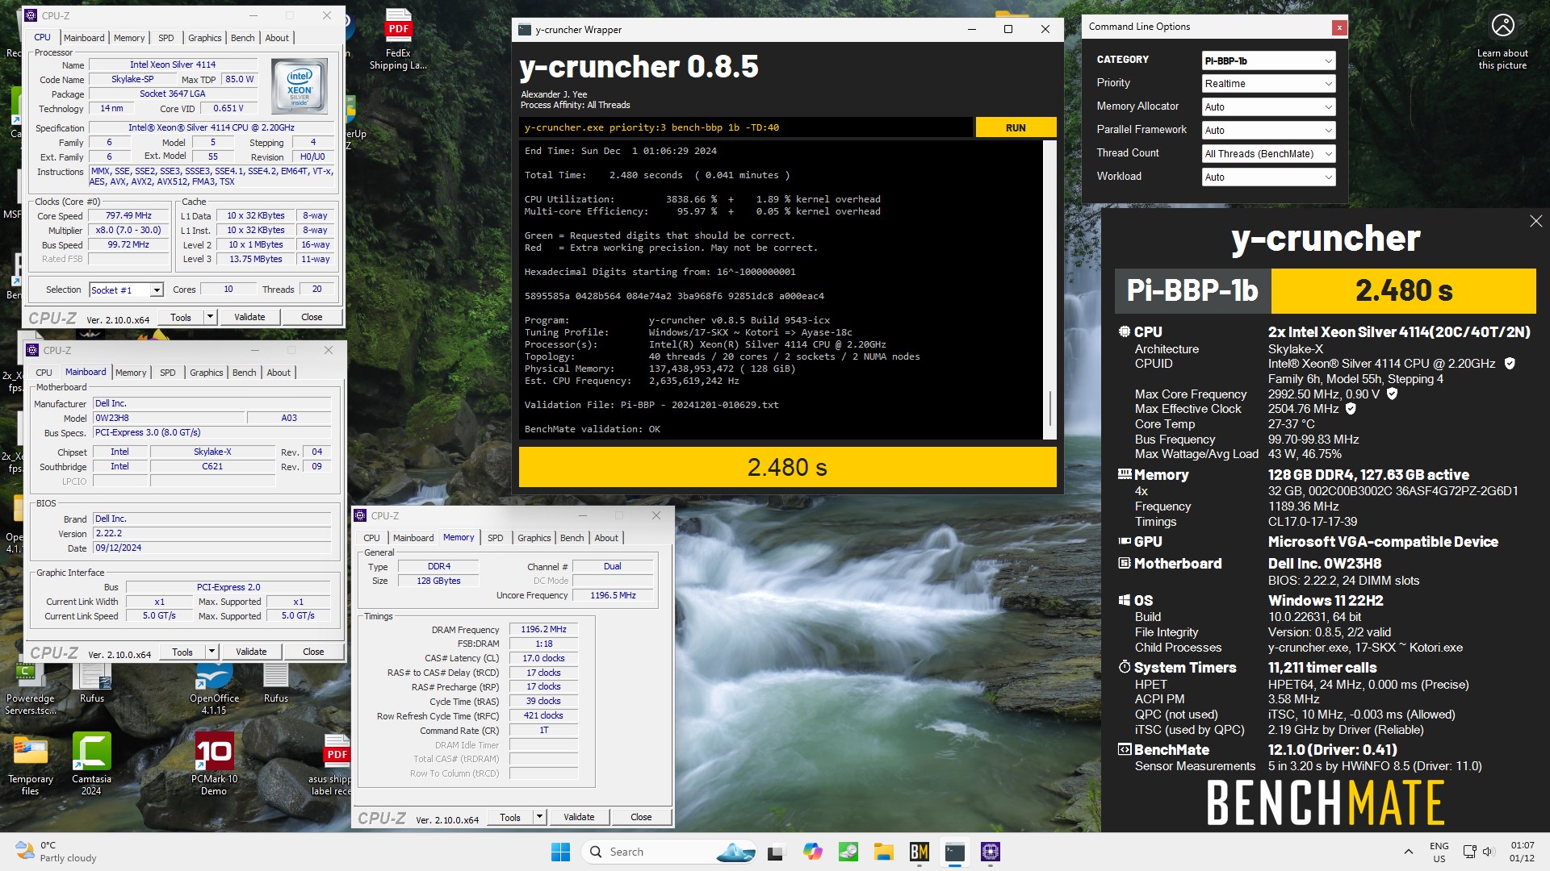
Task: Close the Command Line Options window
Action: (1339, 27)
